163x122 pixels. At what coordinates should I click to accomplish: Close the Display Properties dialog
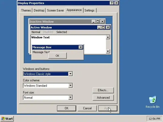tap(116, 3)
